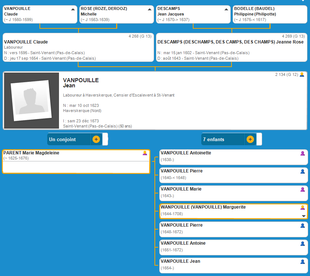Click male icon next to VANPOUILLE Antoine
Viewport: 310px width, 276px height.
coord(303,244)
